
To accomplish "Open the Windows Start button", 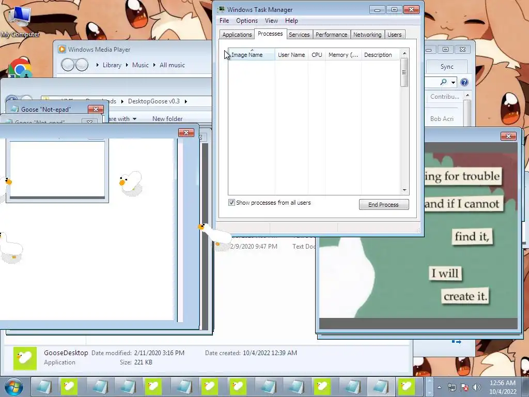I will click(x=14, y=387).
